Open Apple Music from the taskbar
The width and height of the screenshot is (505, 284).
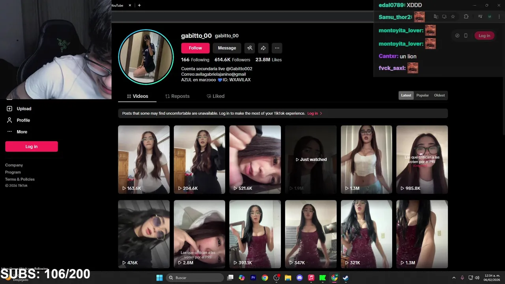click(311, 278)
